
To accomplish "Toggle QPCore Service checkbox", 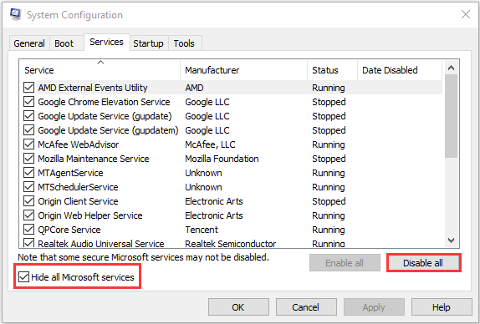I will pos(28,230).
